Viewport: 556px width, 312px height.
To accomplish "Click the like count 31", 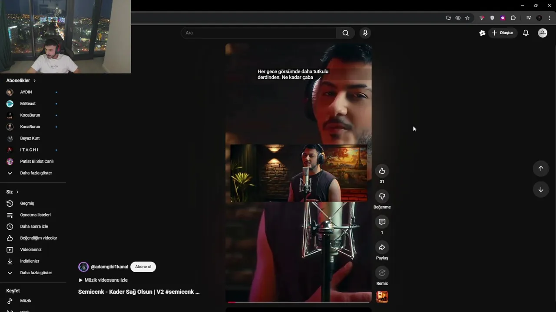I will [382, 182].
